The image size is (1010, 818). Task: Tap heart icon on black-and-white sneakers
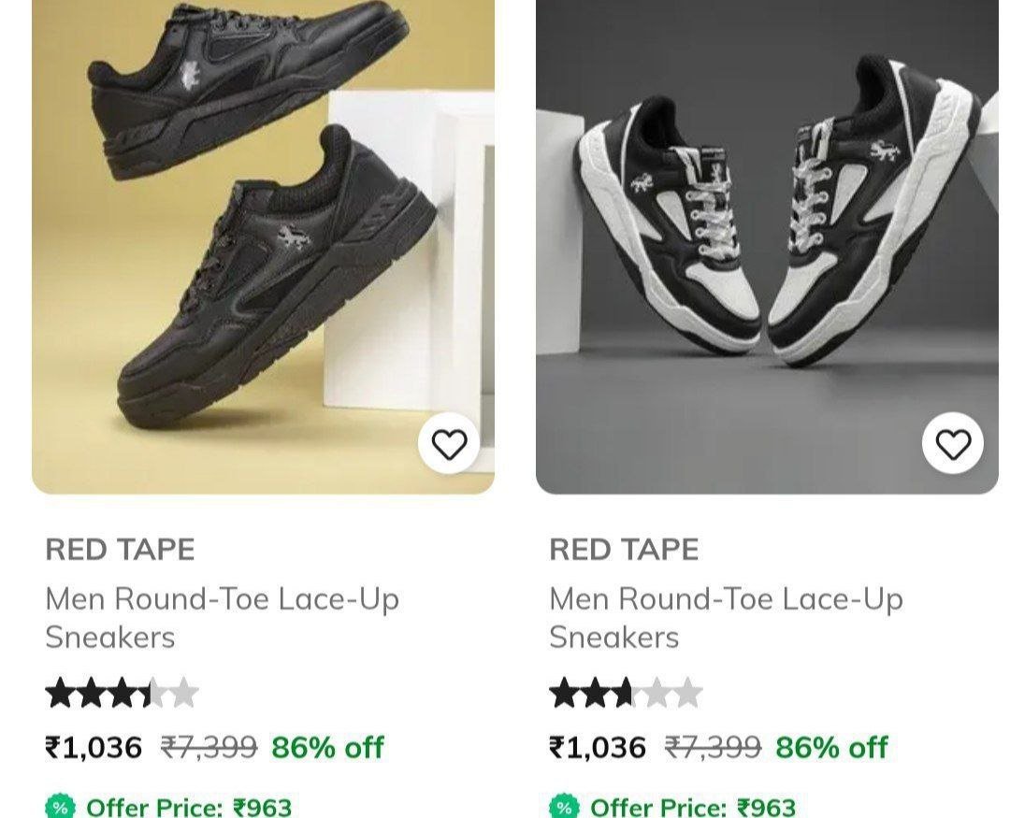coord(953,444)
